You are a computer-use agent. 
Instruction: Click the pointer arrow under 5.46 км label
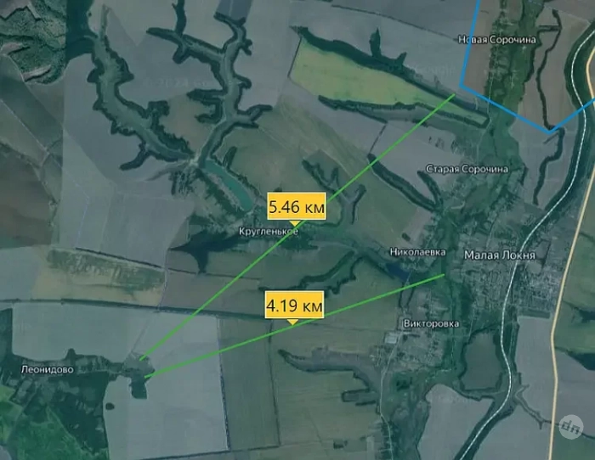pos(294,223)
